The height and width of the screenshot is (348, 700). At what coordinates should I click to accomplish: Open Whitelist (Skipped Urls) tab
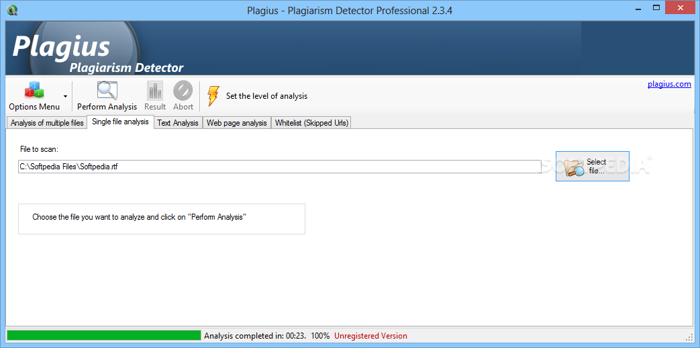tap(311, 123)
